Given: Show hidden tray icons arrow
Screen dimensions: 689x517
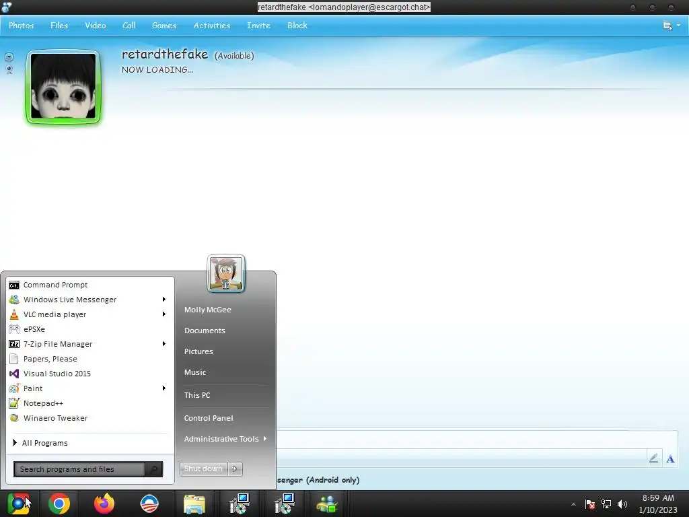Looking at the screenshot, I should 573,504.
